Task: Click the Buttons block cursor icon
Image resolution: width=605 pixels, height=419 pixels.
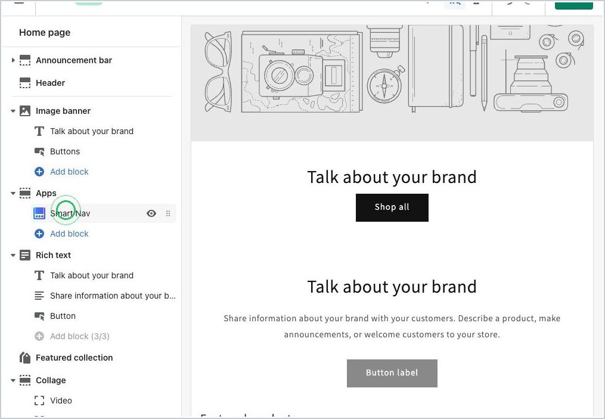Action: point(39,151)
